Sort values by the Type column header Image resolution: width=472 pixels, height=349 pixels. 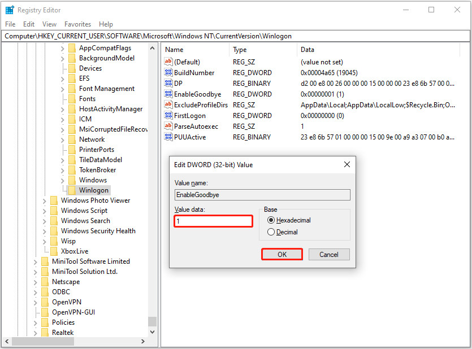pos(263,50)
